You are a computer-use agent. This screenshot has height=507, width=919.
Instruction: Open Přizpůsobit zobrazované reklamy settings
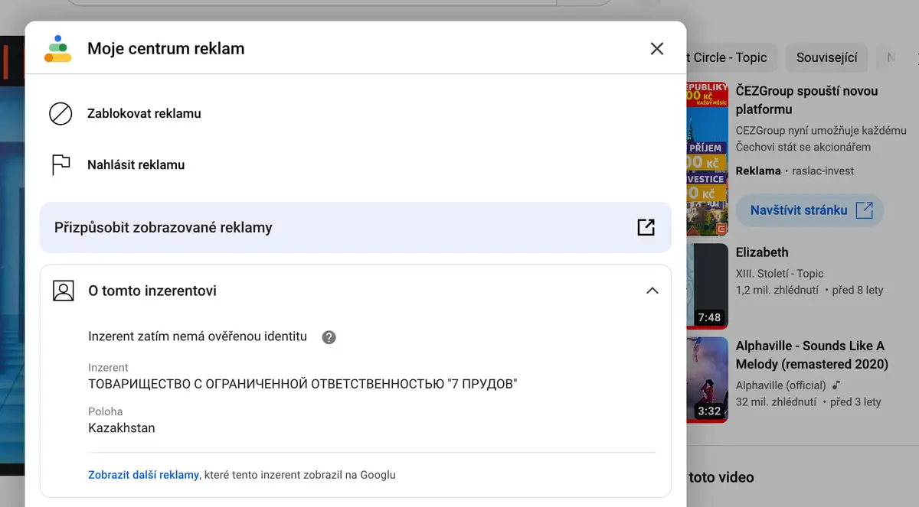point(355,227)
